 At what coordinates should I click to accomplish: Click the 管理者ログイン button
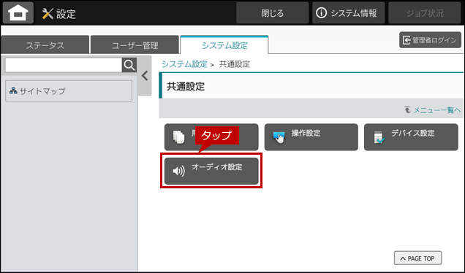click(430, 40)
